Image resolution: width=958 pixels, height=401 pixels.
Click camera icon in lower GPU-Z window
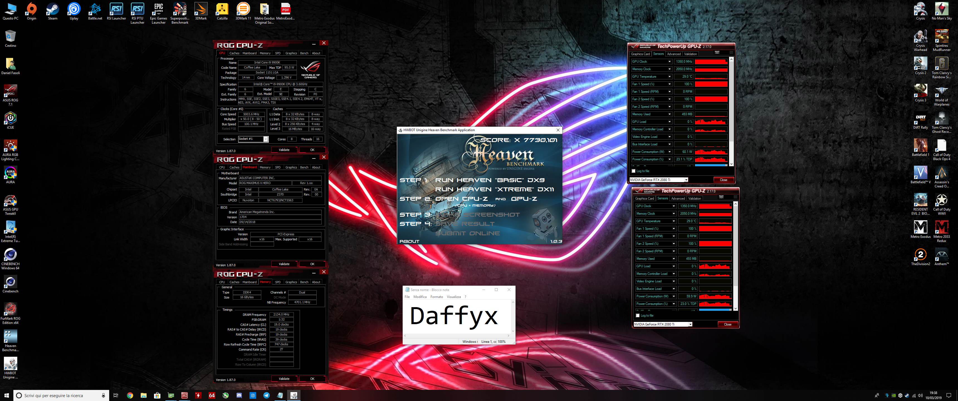point(721,197)
